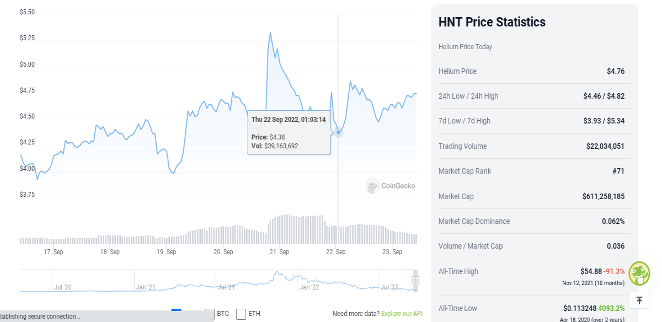The height and width of the screenshot is (322, 662).
Task: Grab the range navigator handle at right edge
Action: point(415,281)
